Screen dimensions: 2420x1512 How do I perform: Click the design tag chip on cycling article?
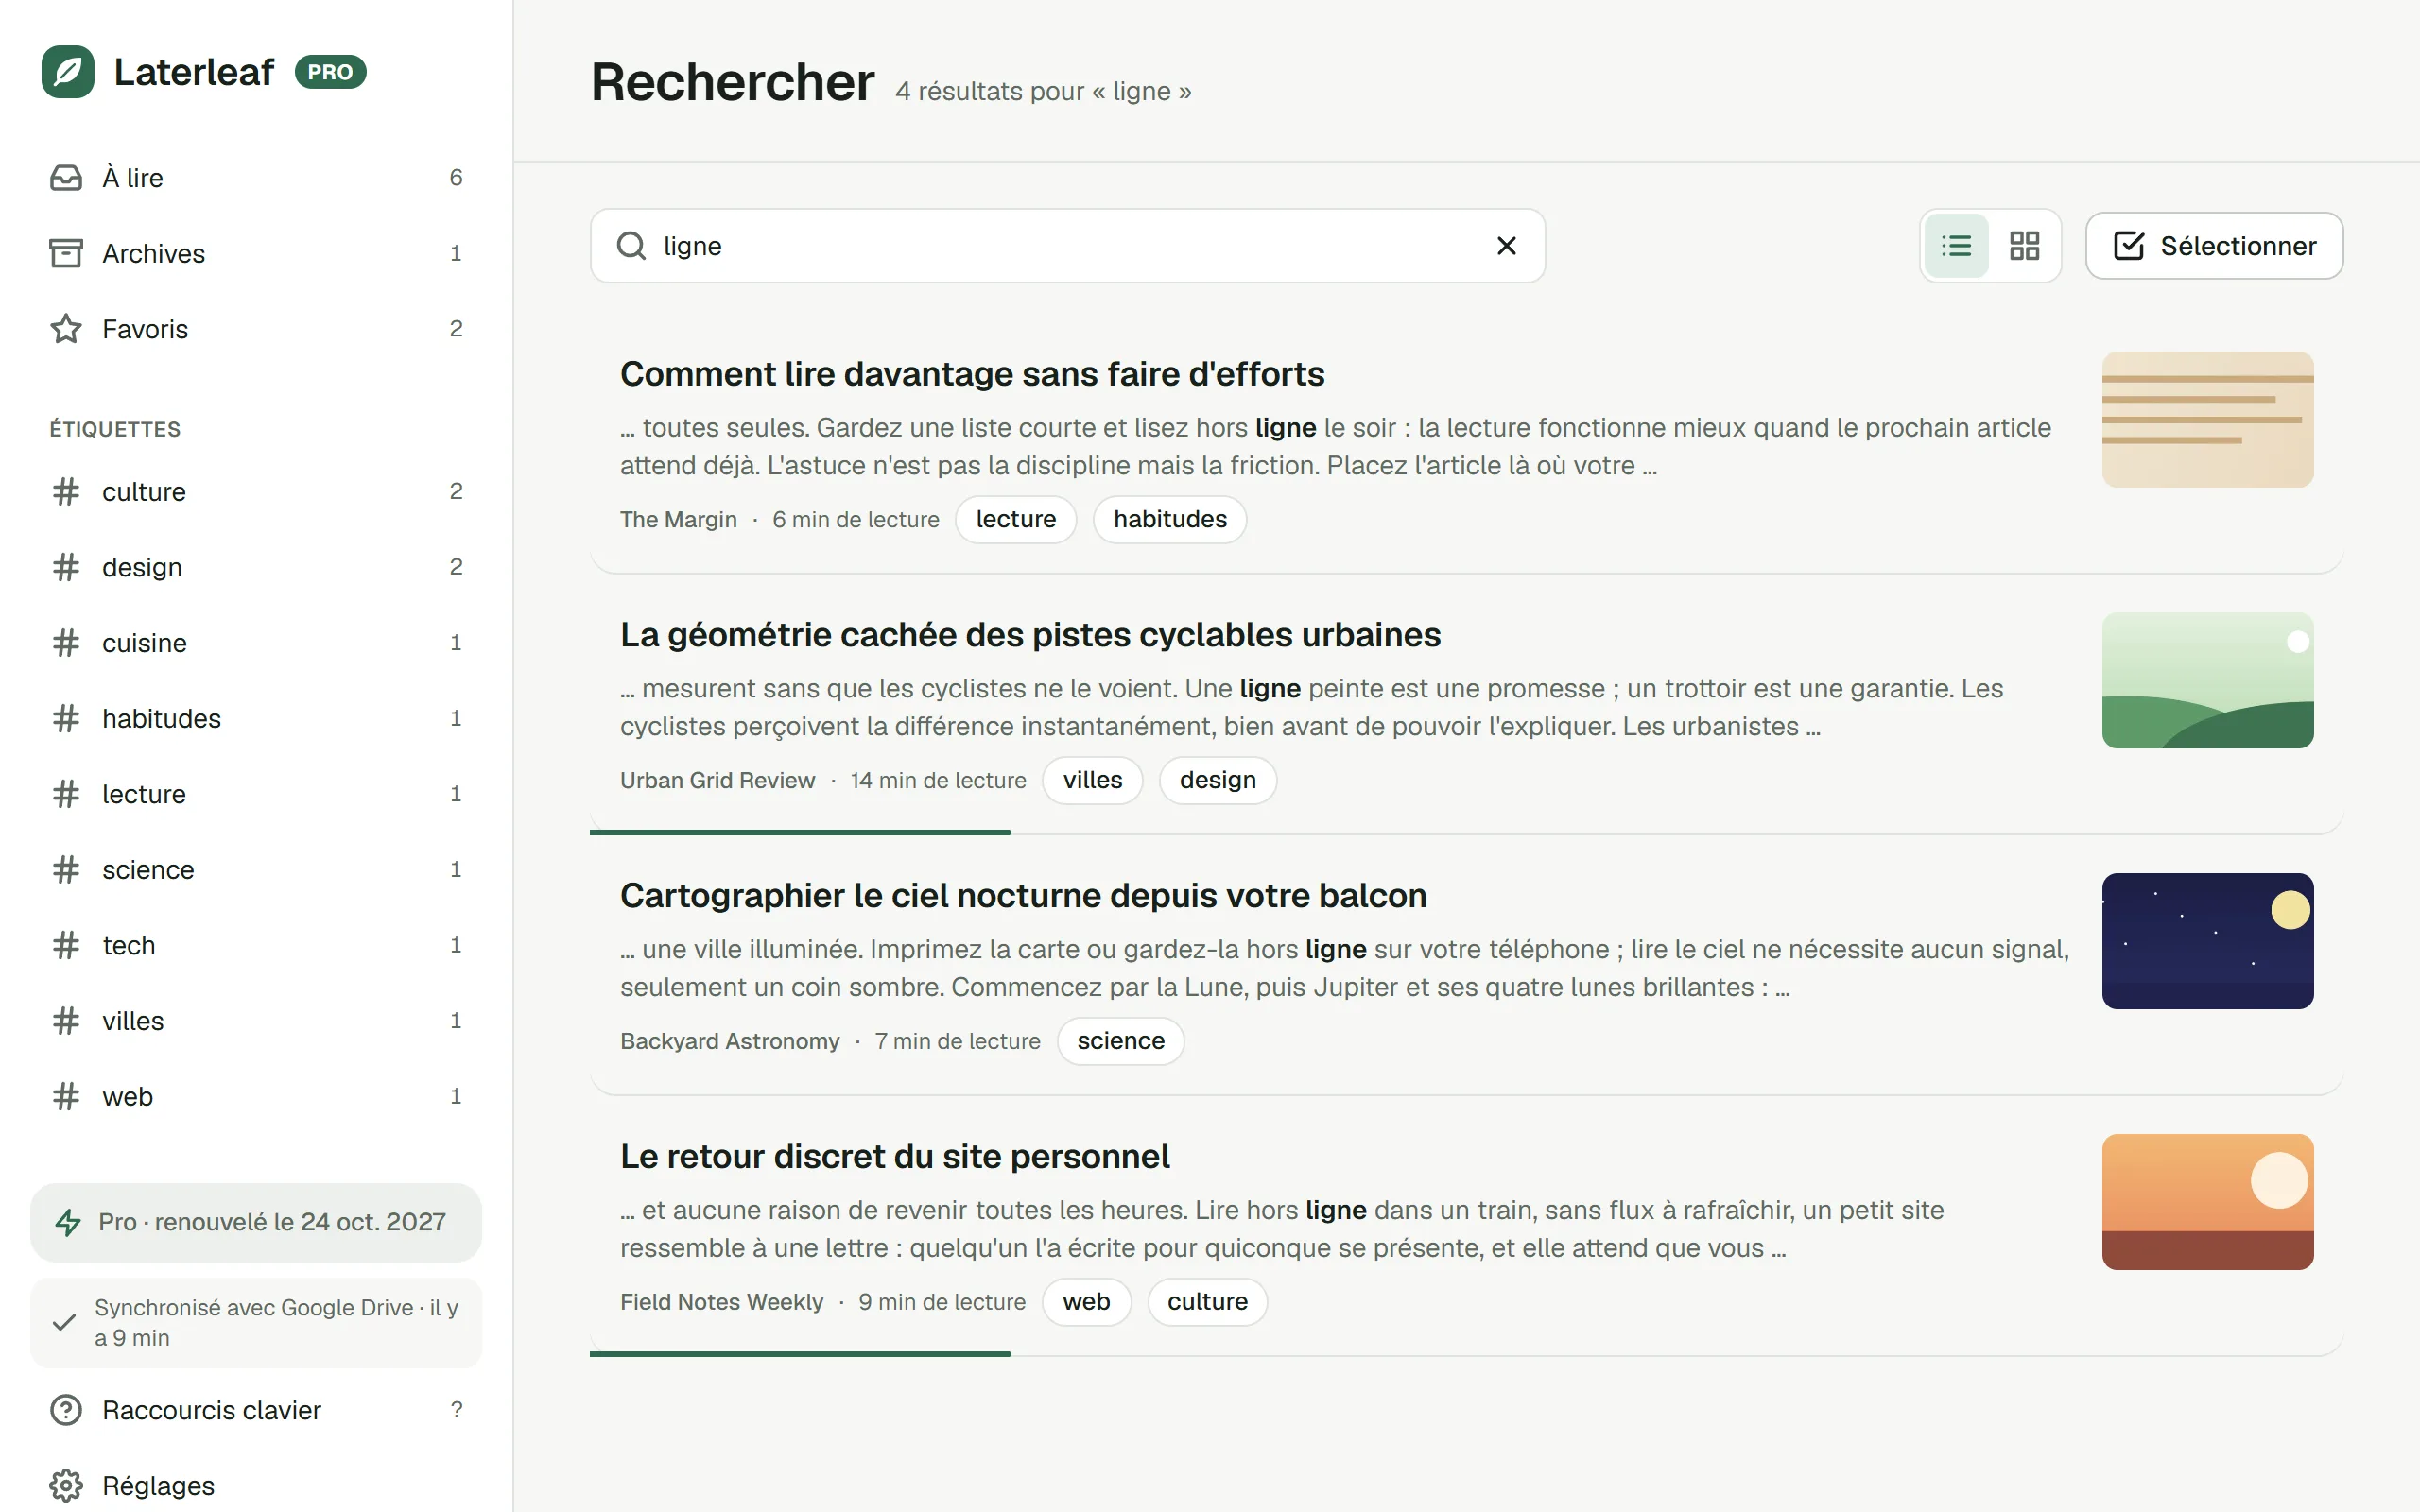click(x=1217, y=780)
